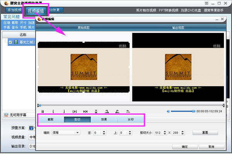This screenshot has width=232, height=154.
Task: Adjust the volume slider handle
Action: tap(194, 111)
